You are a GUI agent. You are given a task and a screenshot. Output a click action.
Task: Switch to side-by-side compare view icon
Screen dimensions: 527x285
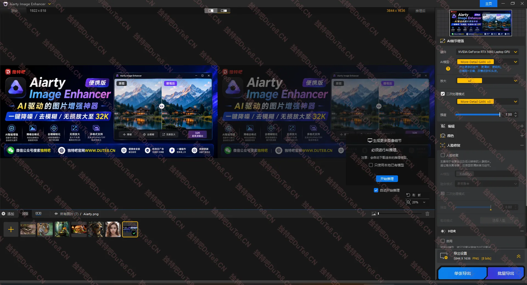pos(224,11)
